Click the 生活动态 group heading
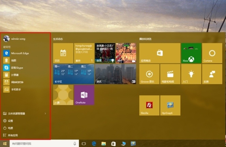 point(58,39)
